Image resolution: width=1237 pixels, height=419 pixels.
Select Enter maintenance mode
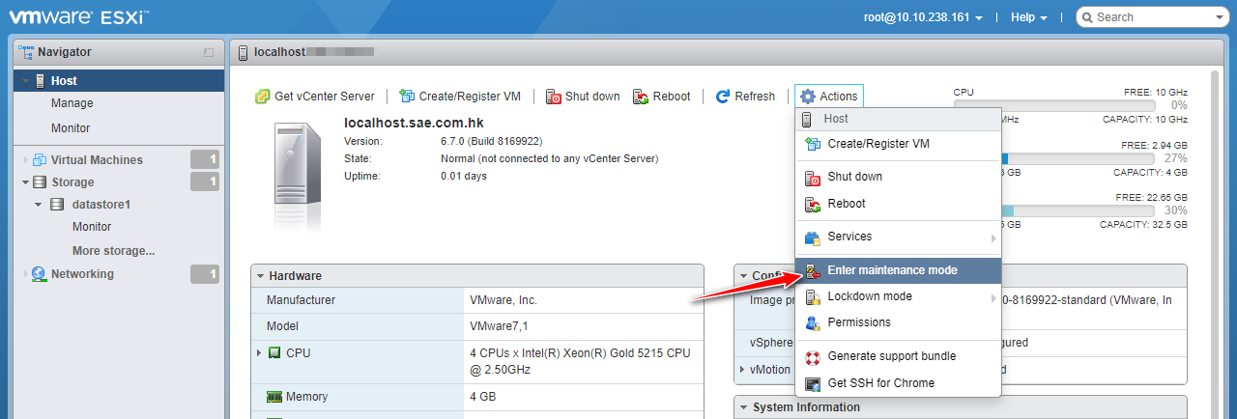point(892,270)
